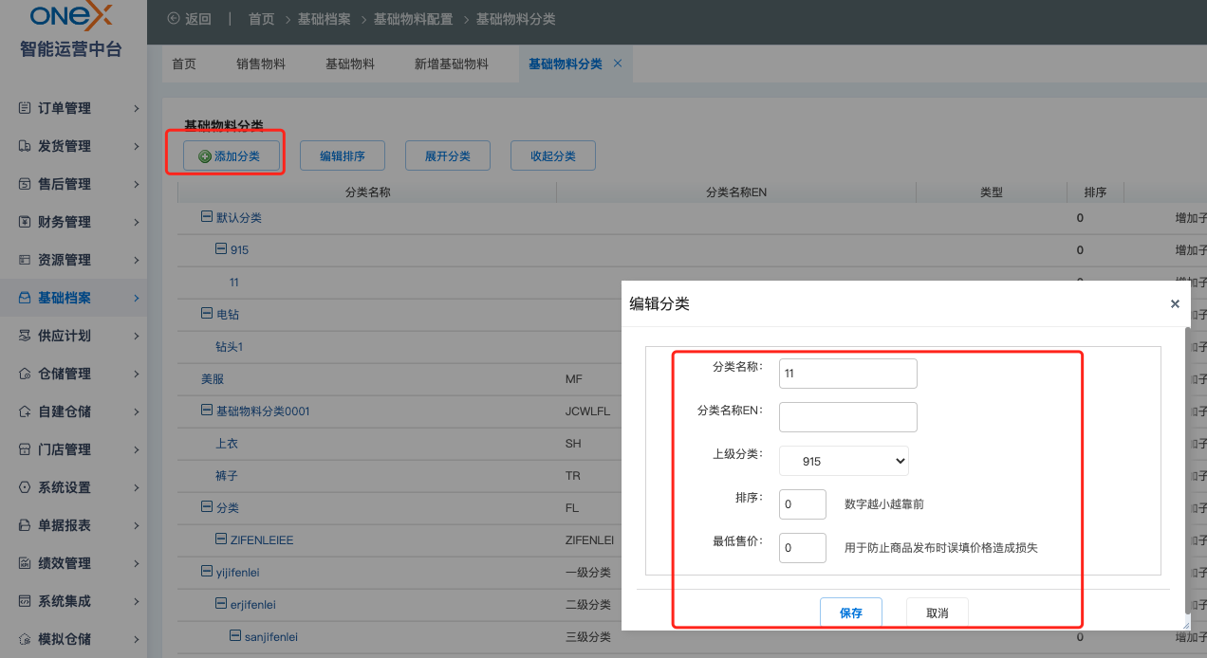Click the 保存 button in dialog
1207x658 pixels.
[851, 612]
